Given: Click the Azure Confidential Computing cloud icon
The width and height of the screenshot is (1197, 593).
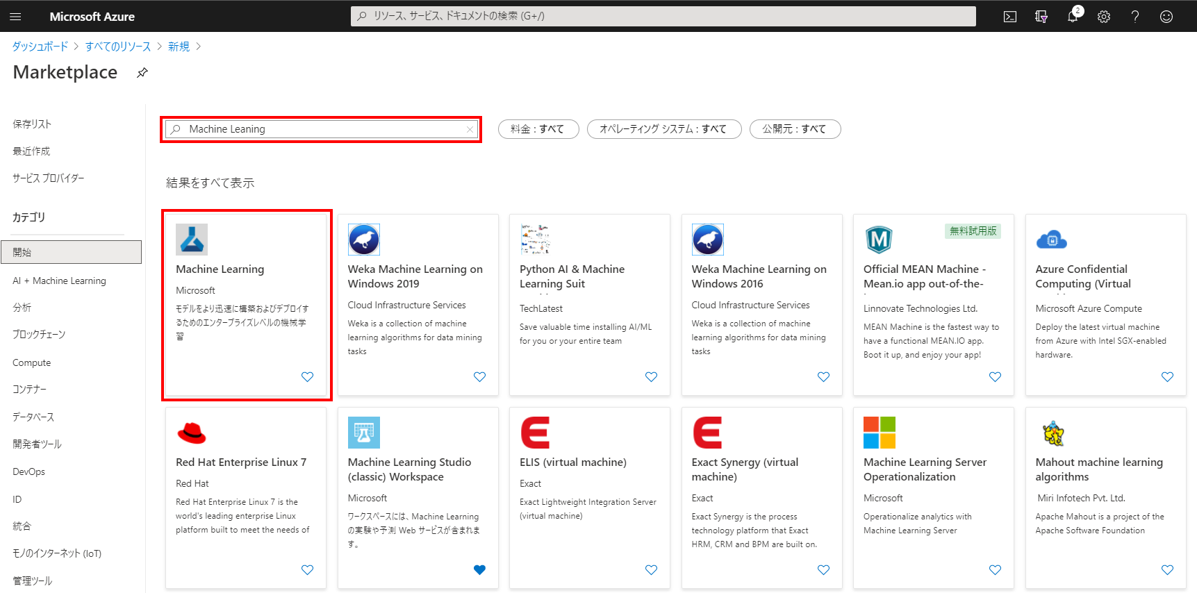Looking at the screenshot, I should pyautogui.click(x=1052, y=240).
